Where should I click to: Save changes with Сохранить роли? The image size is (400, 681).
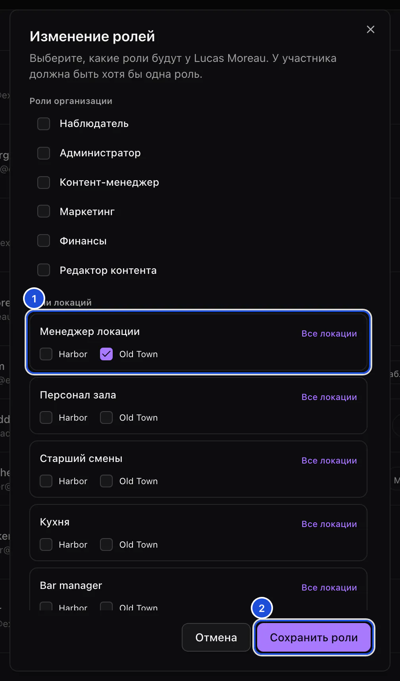(314, 637)
